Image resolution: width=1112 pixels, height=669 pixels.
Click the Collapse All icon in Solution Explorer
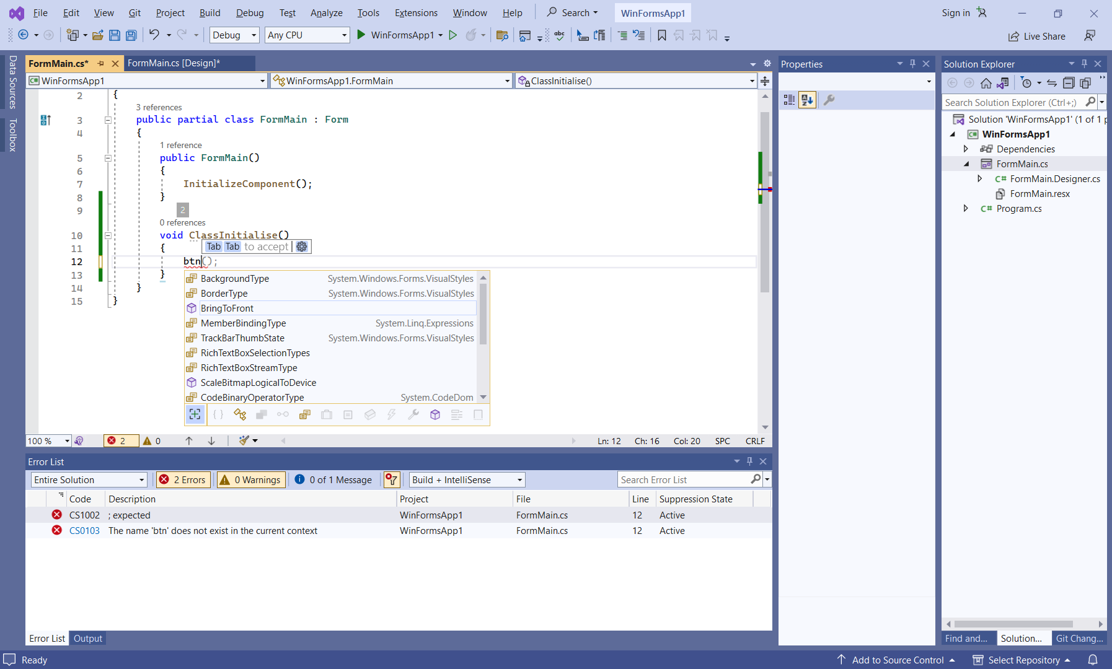[x=1069, y=83]
